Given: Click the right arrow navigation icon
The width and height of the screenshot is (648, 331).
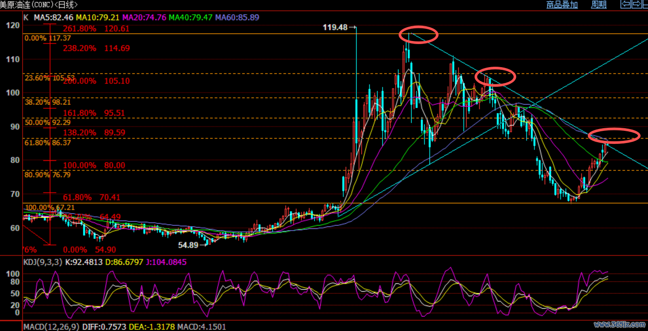Looking at the screenshot, I should point(636,4).
